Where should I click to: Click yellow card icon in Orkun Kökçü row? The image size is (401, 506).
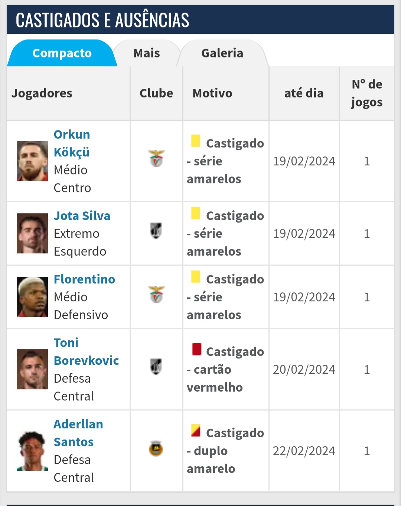coord(196,141)
